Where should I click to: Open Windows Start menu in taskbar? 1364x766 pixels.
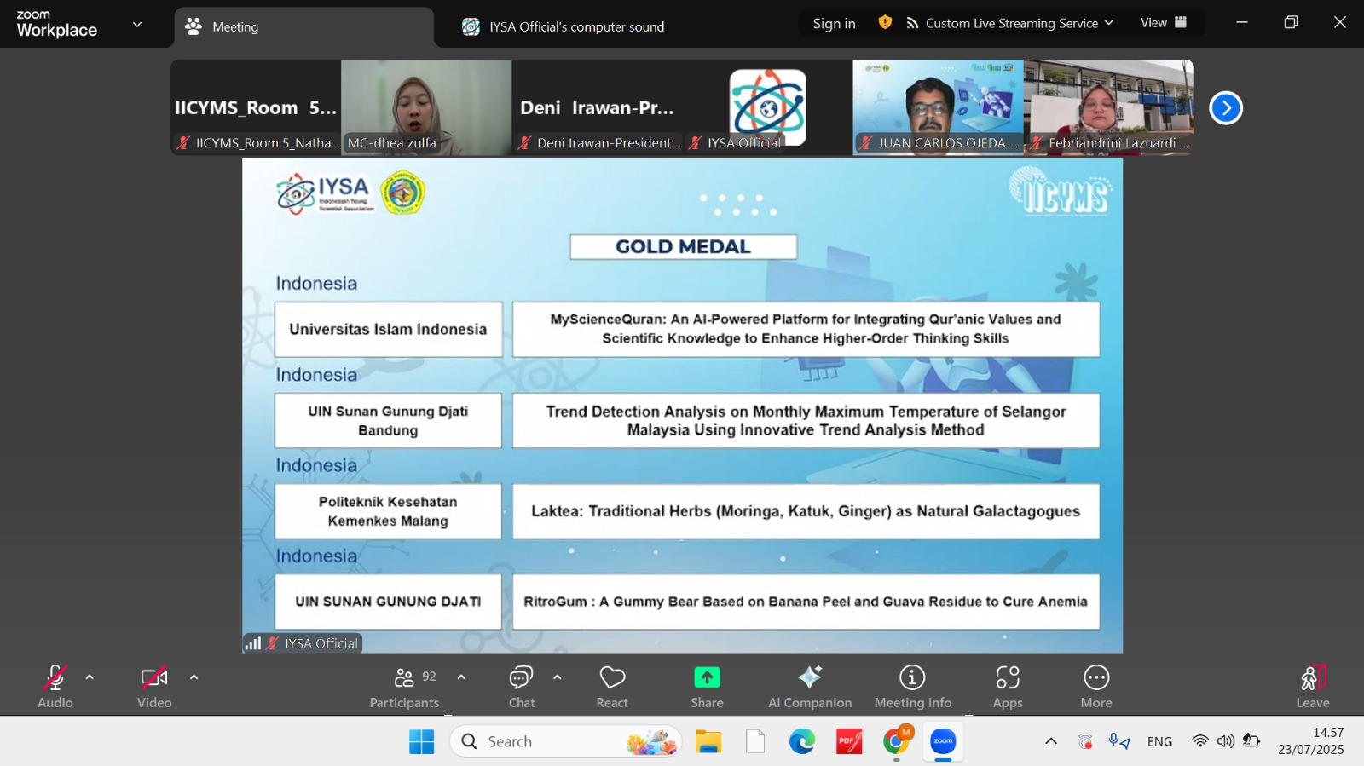point(421,741)
